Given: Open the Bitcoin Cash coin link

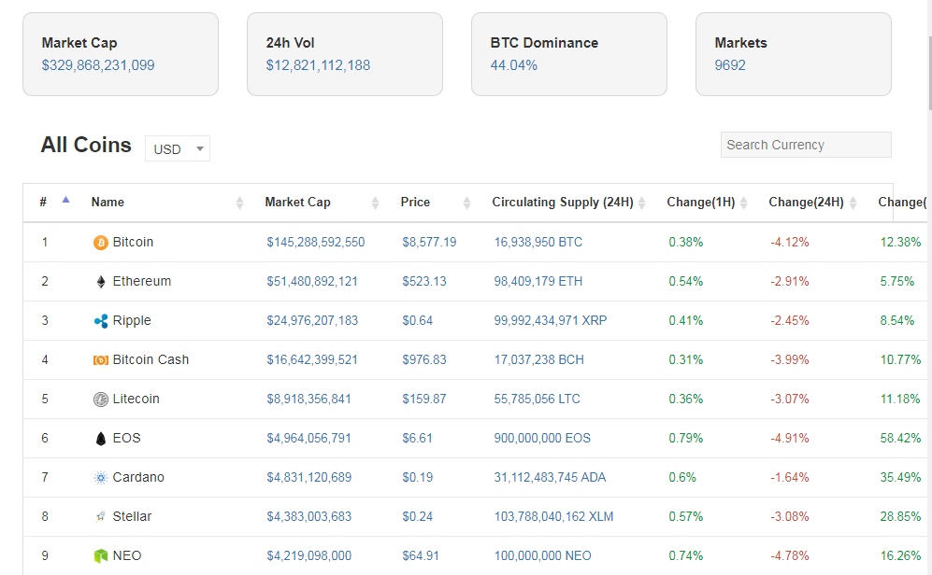Looking at the screenshot, I should (x=151, y=360).
